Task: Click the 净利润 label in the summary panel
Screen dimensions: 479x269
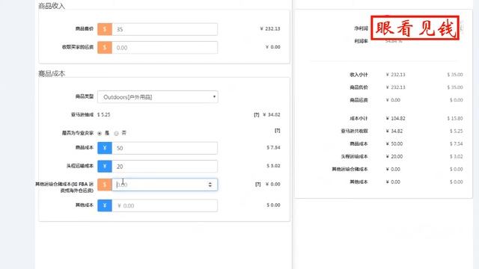Action: (361, 28)
